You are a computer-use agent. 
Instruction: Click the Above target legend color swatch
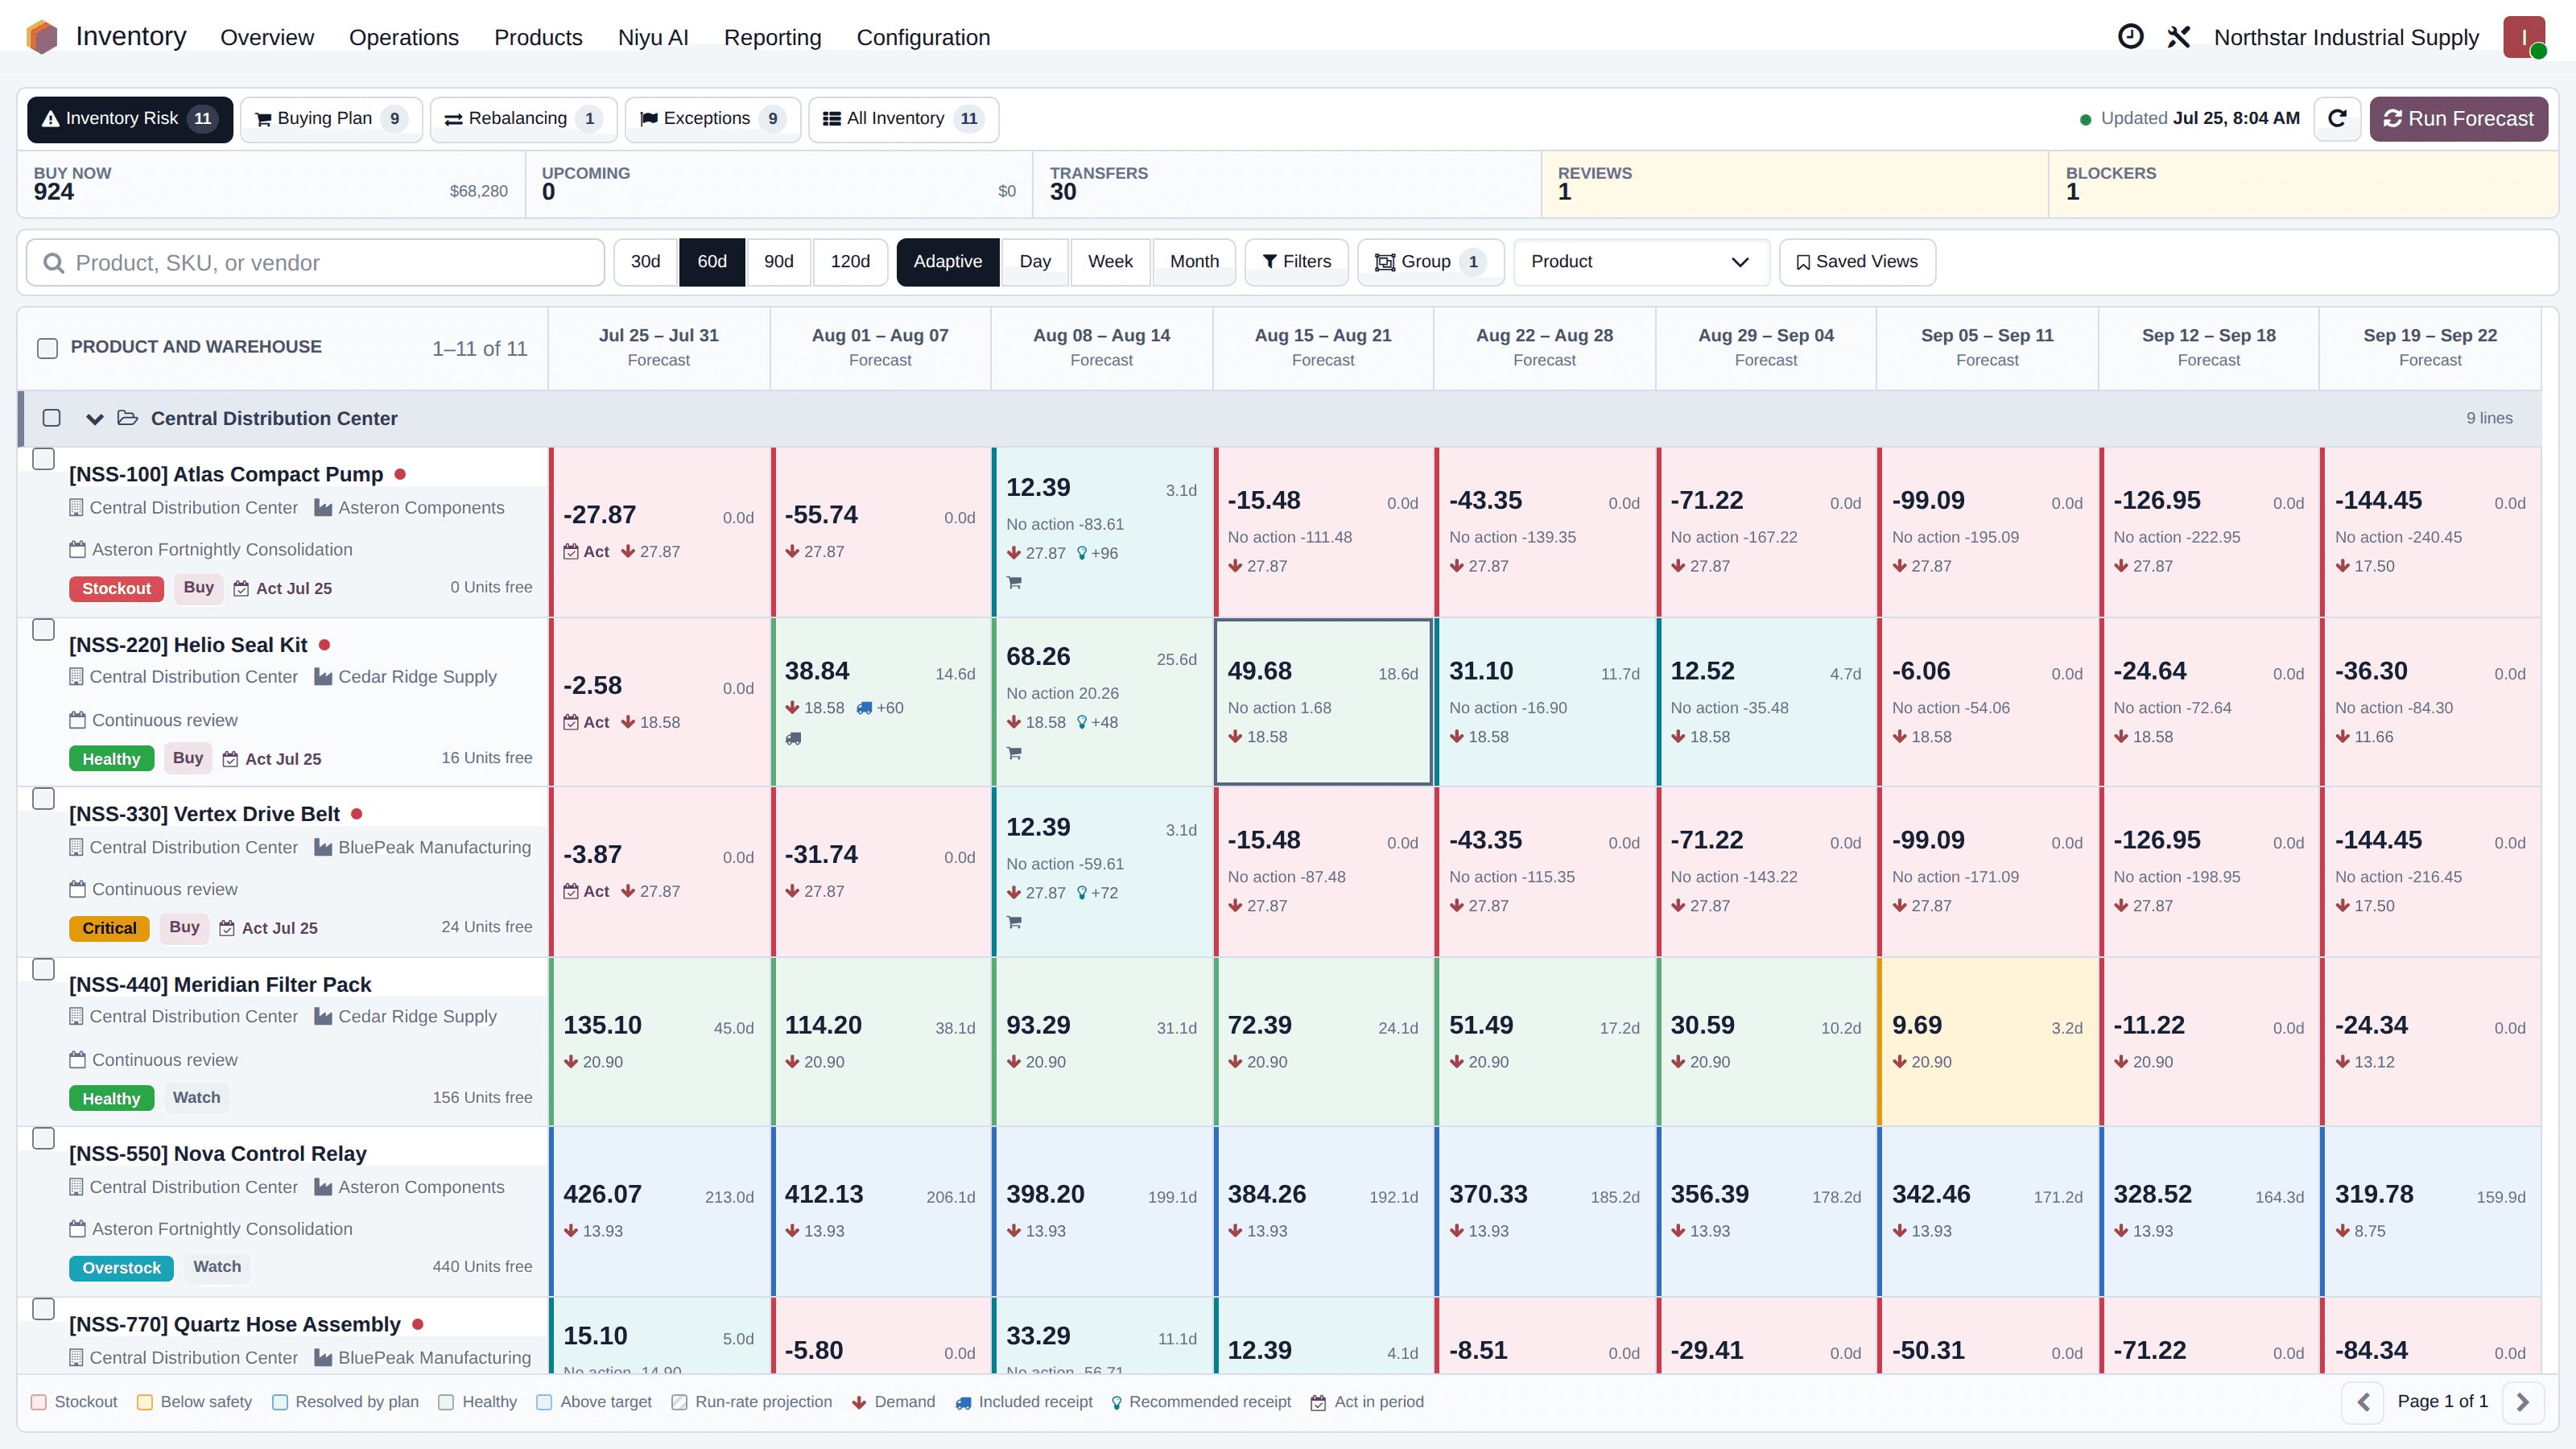pyautogui.click(x=544, y=1402)
